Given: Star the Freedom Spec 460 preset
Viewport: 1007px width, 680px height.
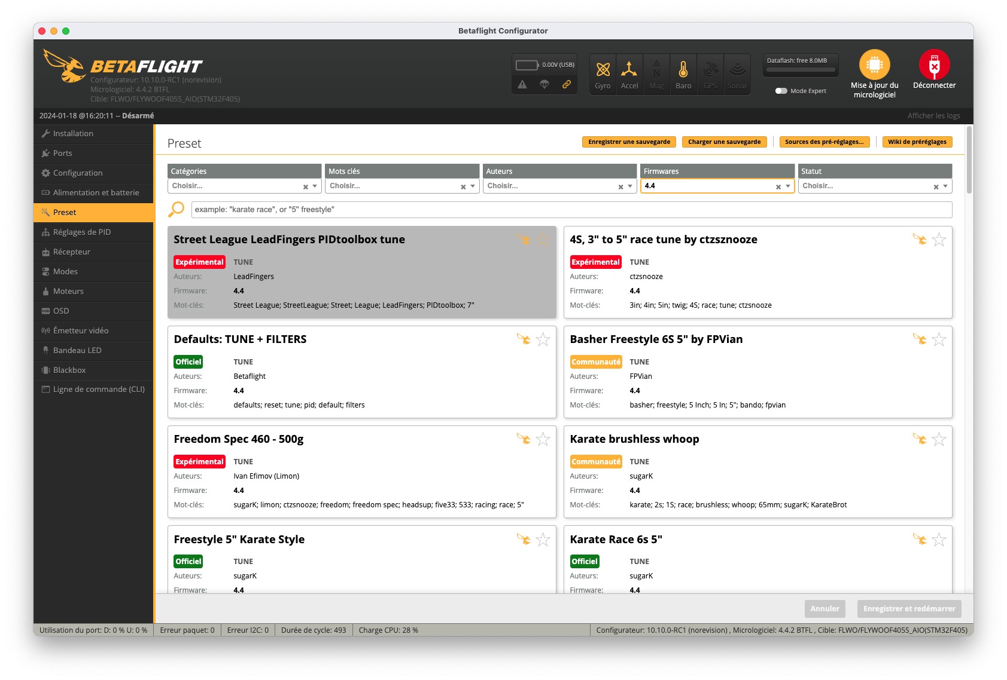Looking at the screenshot, I should click(x=543, y=439).
